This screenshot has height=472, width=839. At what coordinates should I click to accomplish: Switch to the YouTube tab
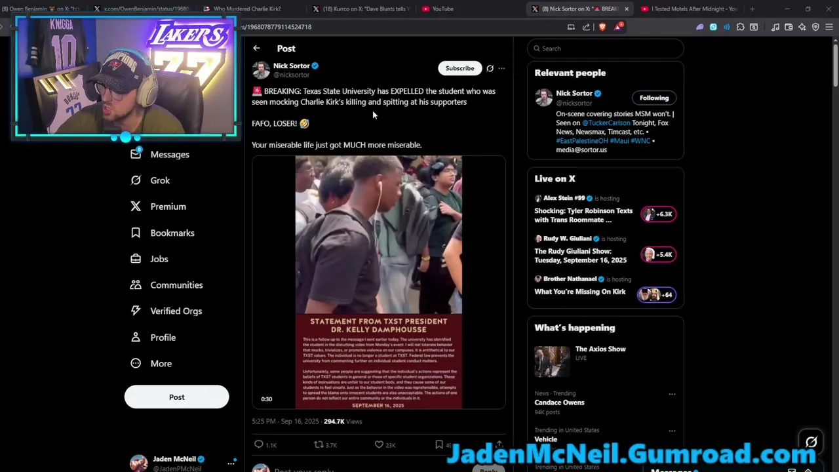coord(443,9)
